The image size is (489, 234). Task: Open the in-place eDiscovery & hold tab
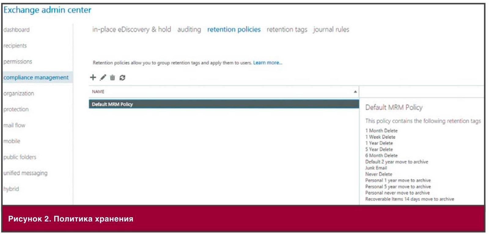(132, 29)
